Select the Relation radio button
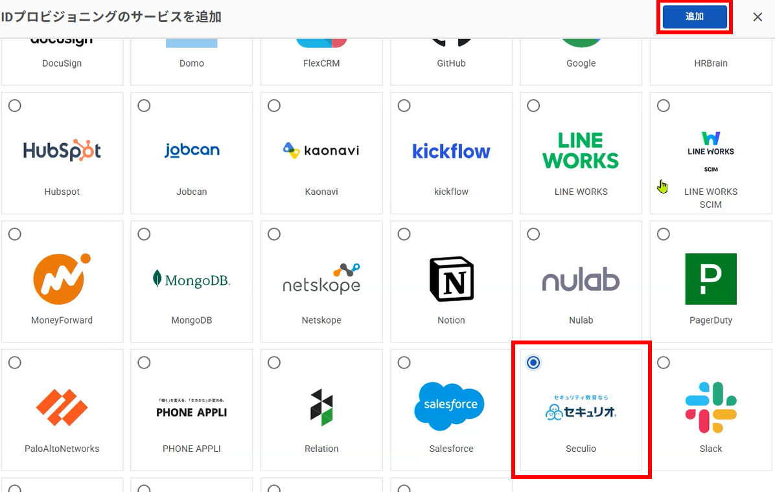Screen dimensions: 775x492 click(x=274, y=363)
